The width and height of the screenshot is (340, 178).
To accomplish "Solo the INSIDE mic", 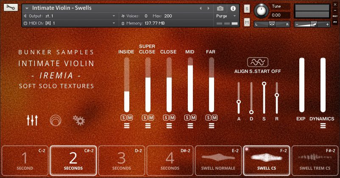I will [x=123, y=118].
